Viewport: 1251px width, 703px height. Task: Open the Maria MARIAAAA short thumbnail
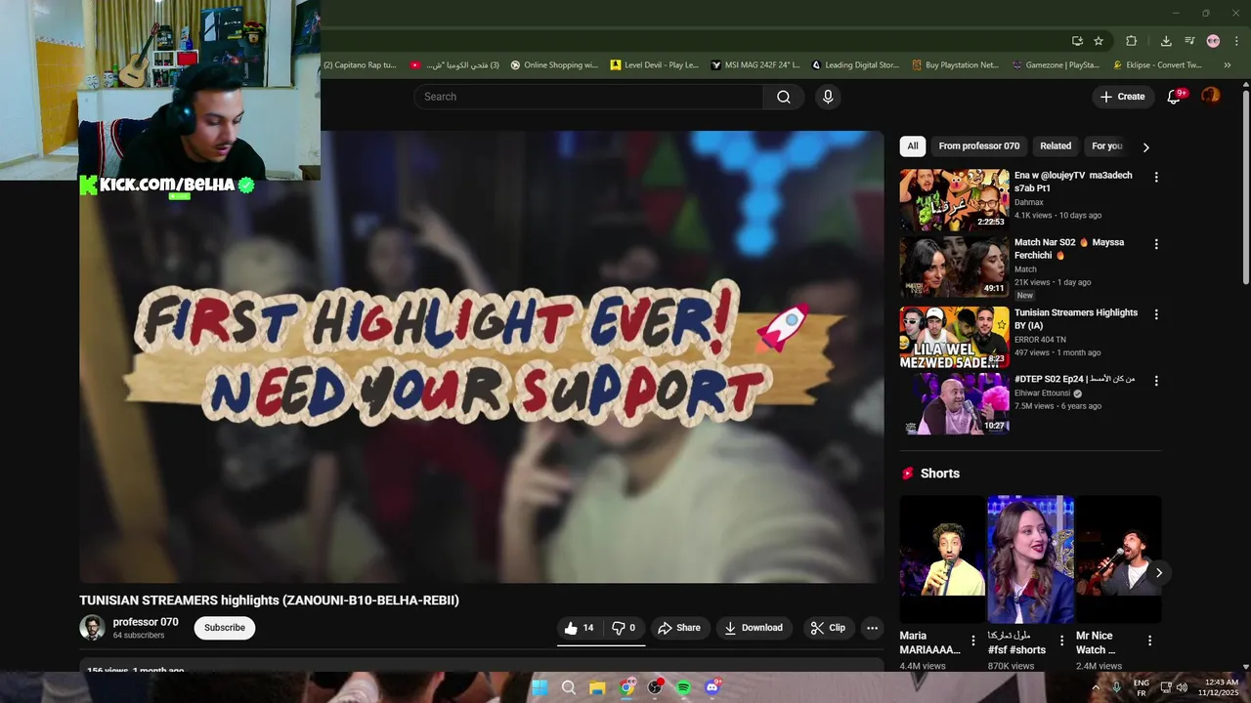(942, 559)
